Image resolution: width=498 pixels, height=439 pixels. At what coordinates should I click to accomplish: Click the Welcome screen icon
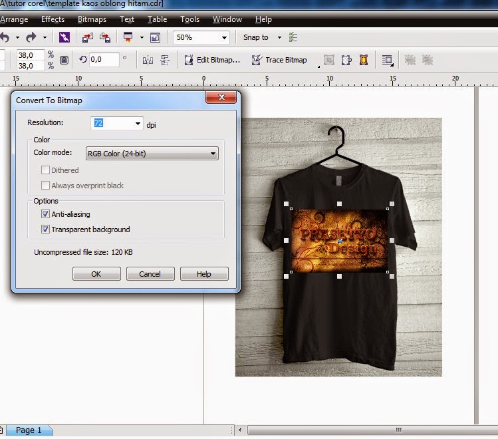click(x=156, y=38)
